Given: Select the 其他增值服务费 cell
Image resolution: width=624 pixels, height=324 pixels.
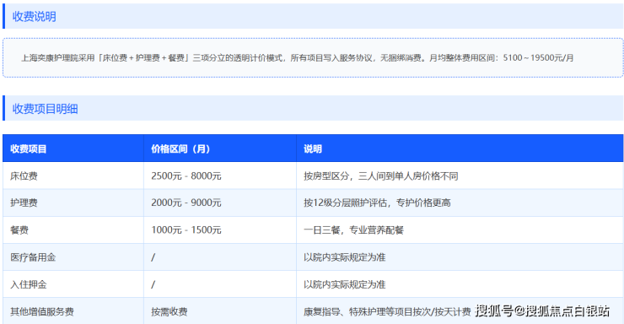Looking at the screenshot, I should point(73,310).
